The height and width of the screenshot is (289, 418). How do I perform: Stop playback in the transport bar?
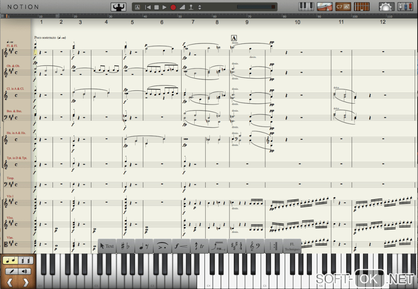157,7
